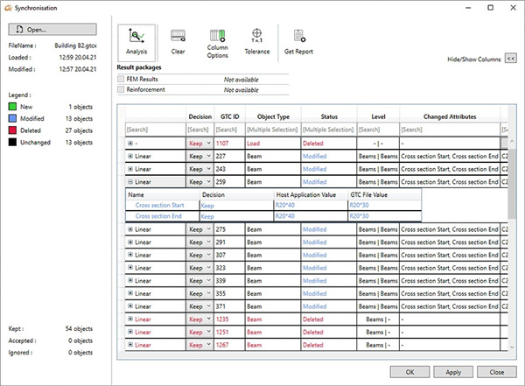Sort by the Object Type column header
The height and width of the screenshot is (386, 525).
271,116
